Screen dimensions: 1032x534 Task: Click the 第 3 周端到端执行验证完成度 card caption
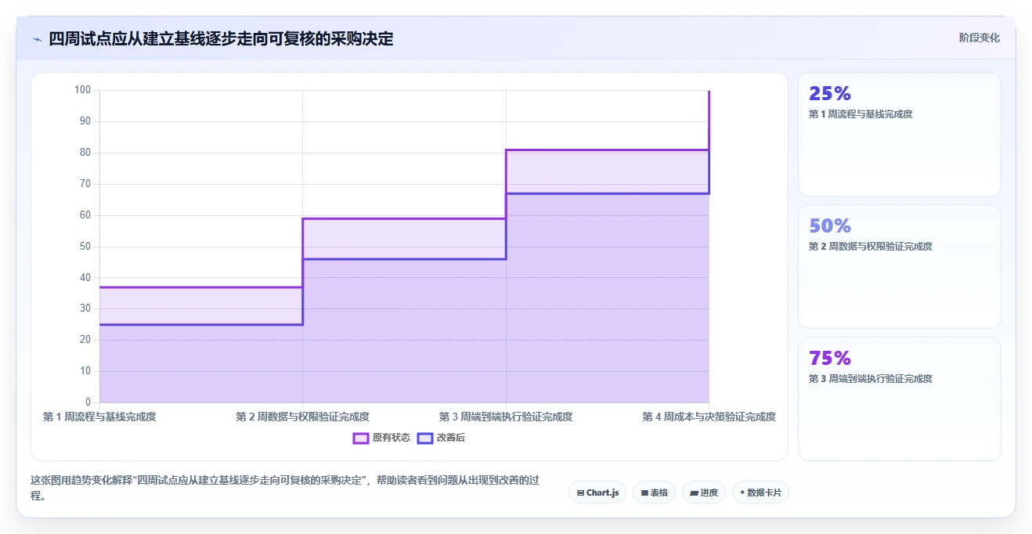(871, 379)
